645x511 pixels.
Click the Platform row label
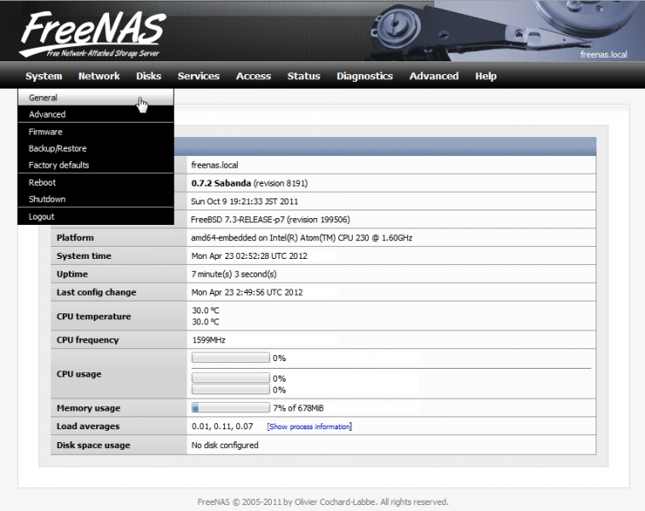pyautogui.click(x=75, y=238)
